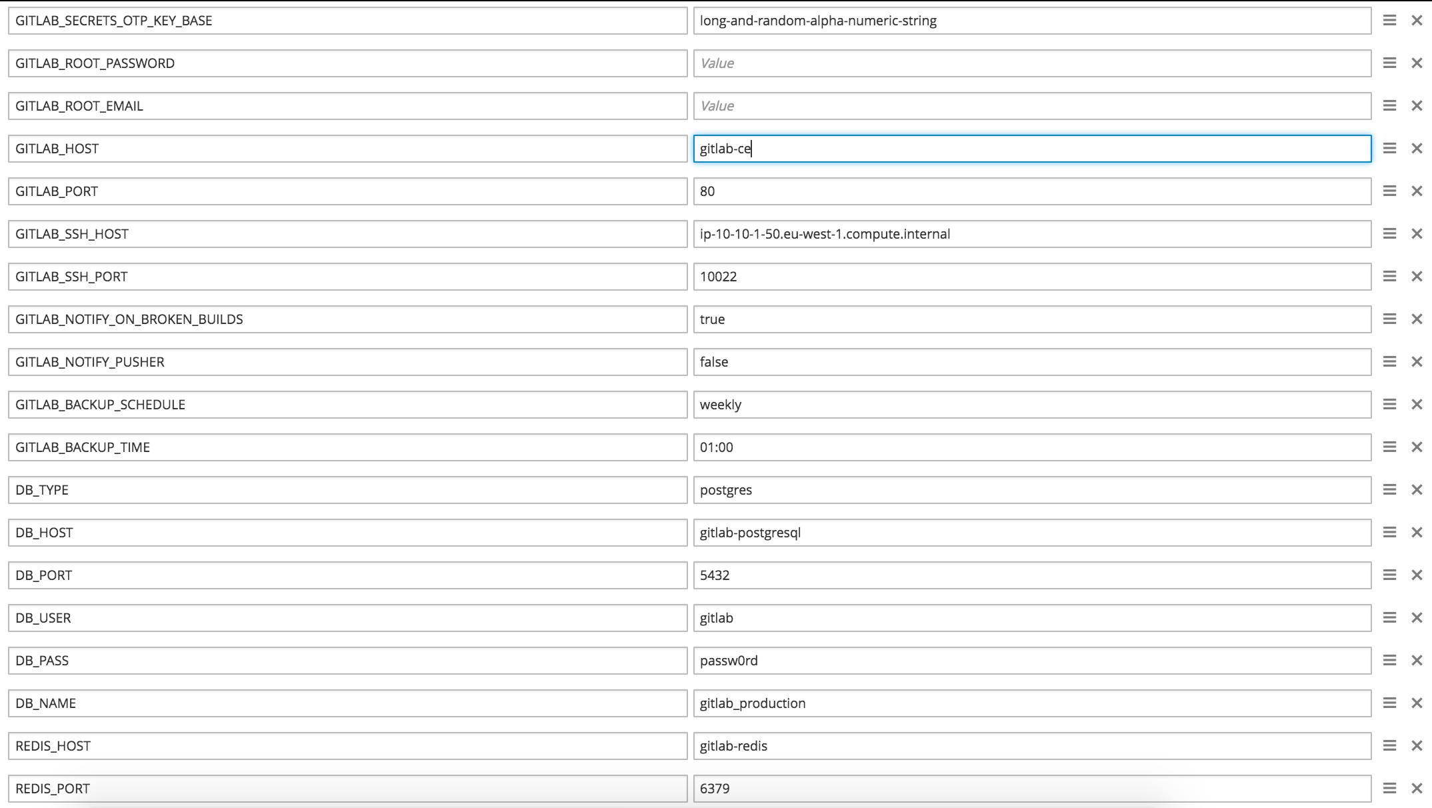Remove the GITLAB_ROOT_EMAIL variable
Screen dimensions: 1432x808
tap(1417, 106)
